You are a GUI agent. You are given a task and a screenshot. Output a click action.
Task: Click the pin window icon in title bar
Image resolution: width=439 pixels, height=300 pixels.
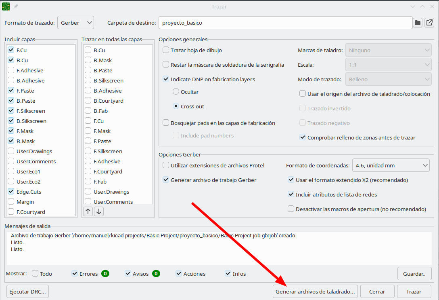[x=16, y=6]
